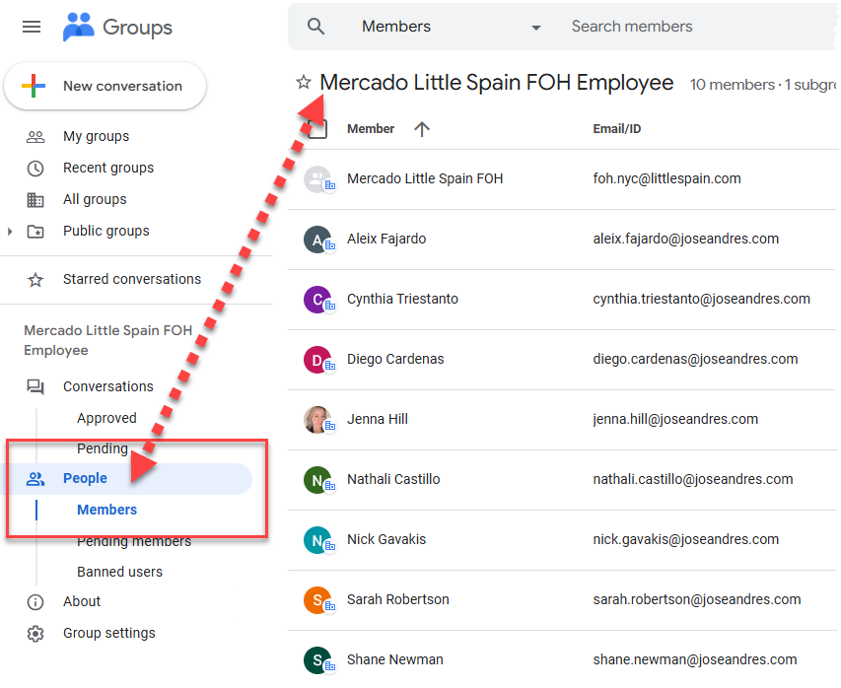Click the Member column header
This screenshot has height=688, width=841.
click(x=371, y=129)
